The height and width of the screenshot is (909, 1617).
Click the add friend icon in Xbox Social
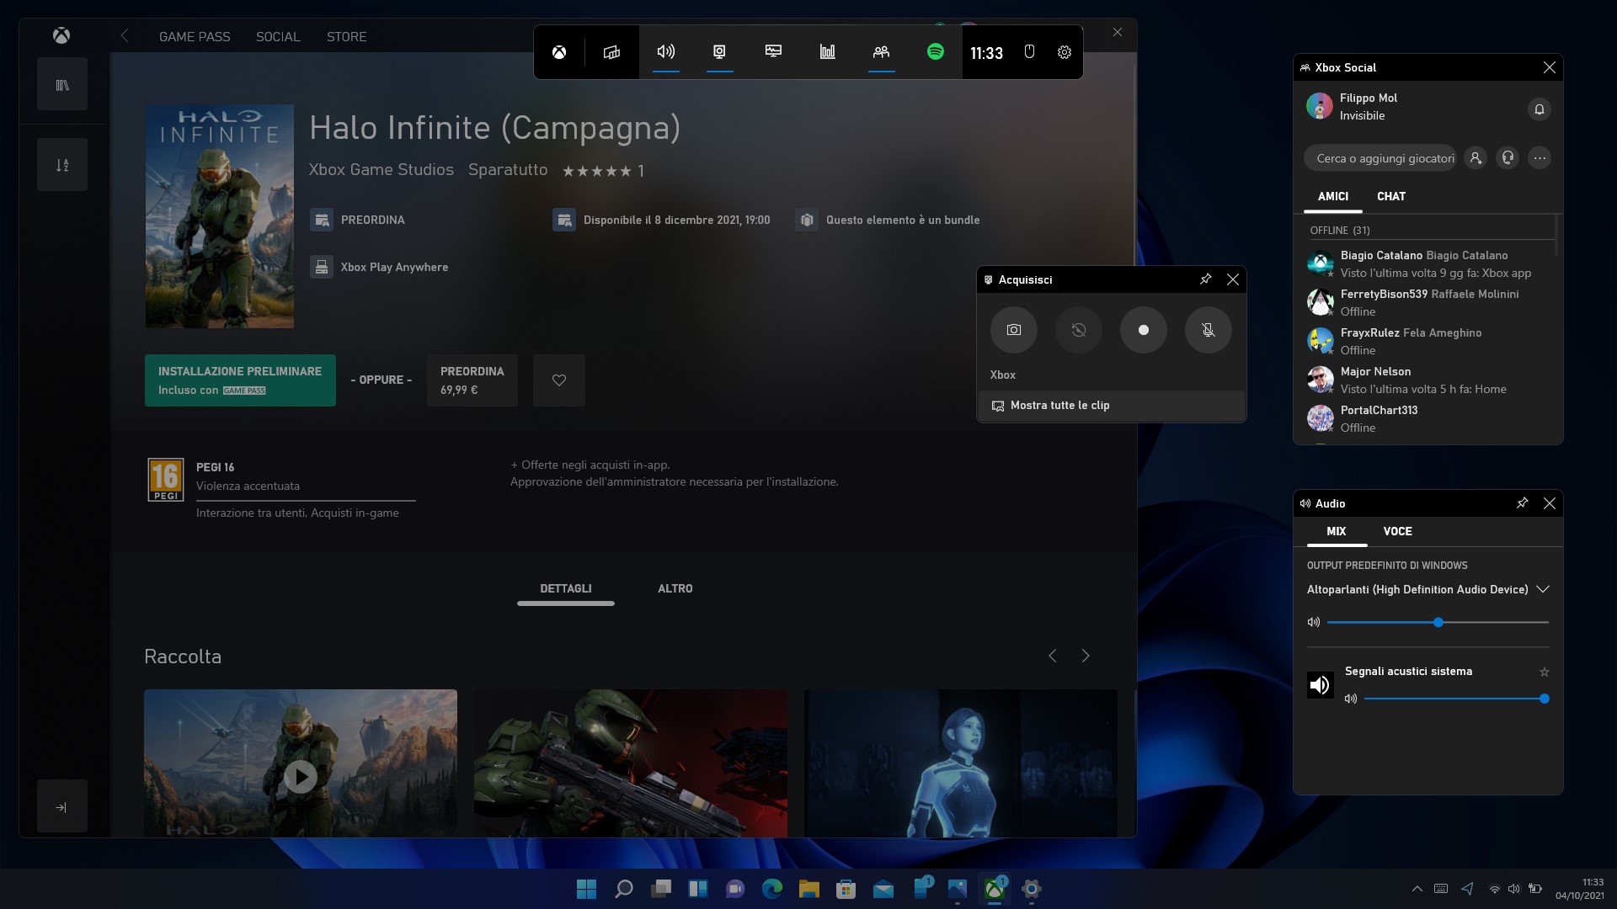click(x=1476, y=158)
